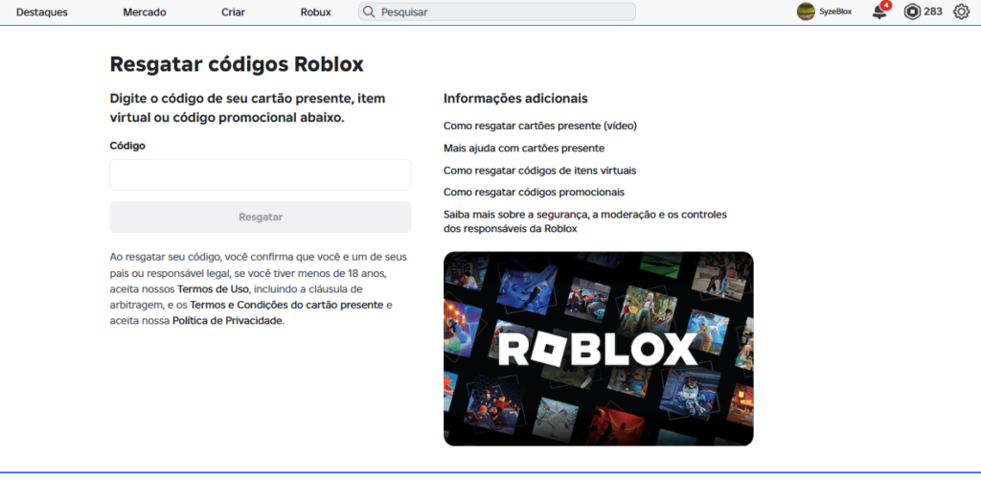Open Como resgatar cartões presente (vídeo)

[539, 126]
